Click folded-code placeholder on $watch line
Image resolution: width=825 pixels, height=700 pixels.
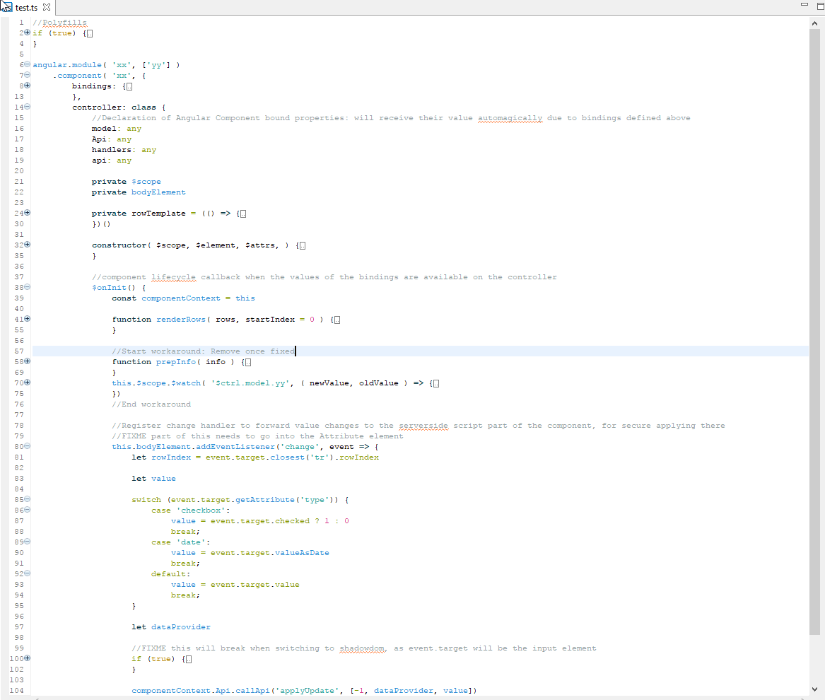(436, 383)
